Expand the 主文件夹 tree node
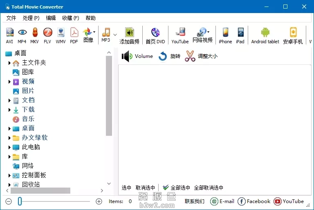Image resolution: width=314 pixels, height=210 pixels. pos(9,63)
